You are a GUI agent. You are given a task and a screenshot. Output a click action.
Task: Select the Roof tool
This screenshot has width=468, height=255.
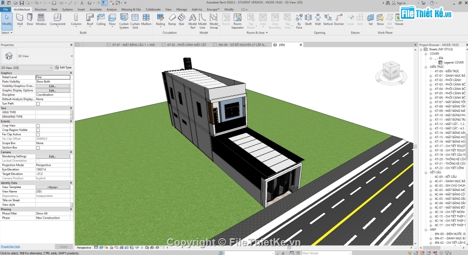coord(90,20)
